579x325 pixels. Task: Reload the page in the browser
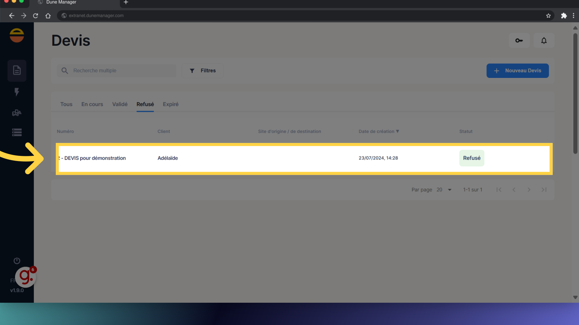36,16
